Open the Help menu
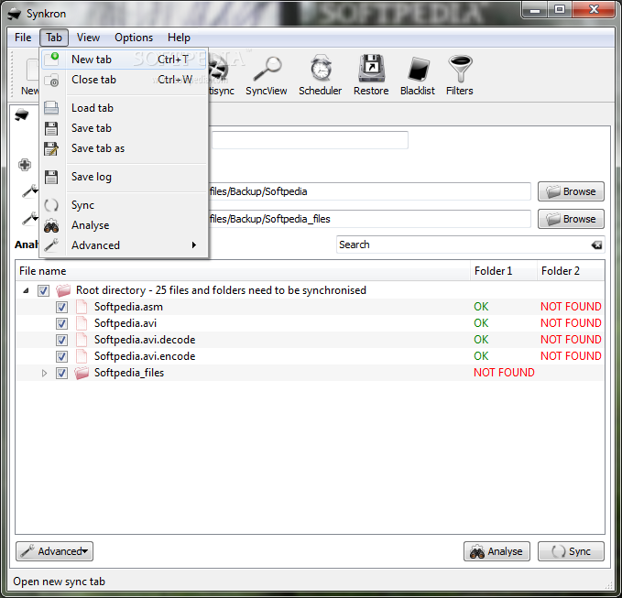The image size is (622, 598). pos(179,38)
